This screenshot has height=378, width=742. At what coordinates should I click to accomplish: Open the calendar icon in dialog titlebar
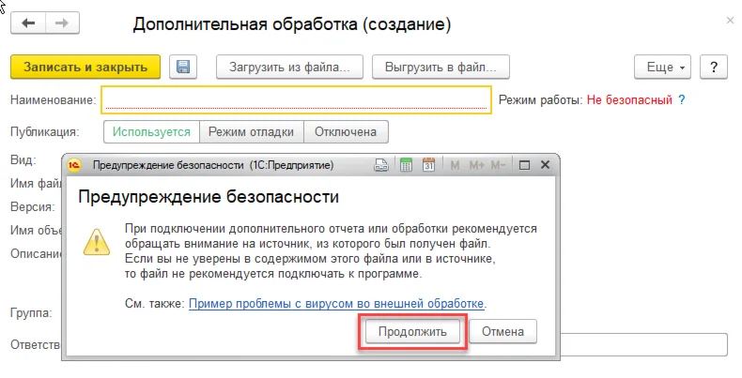coord(428,165)
